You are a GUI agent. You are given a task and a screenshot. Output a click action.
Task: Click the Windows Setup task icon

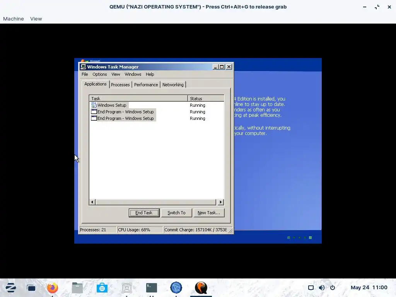click(94, 105)
